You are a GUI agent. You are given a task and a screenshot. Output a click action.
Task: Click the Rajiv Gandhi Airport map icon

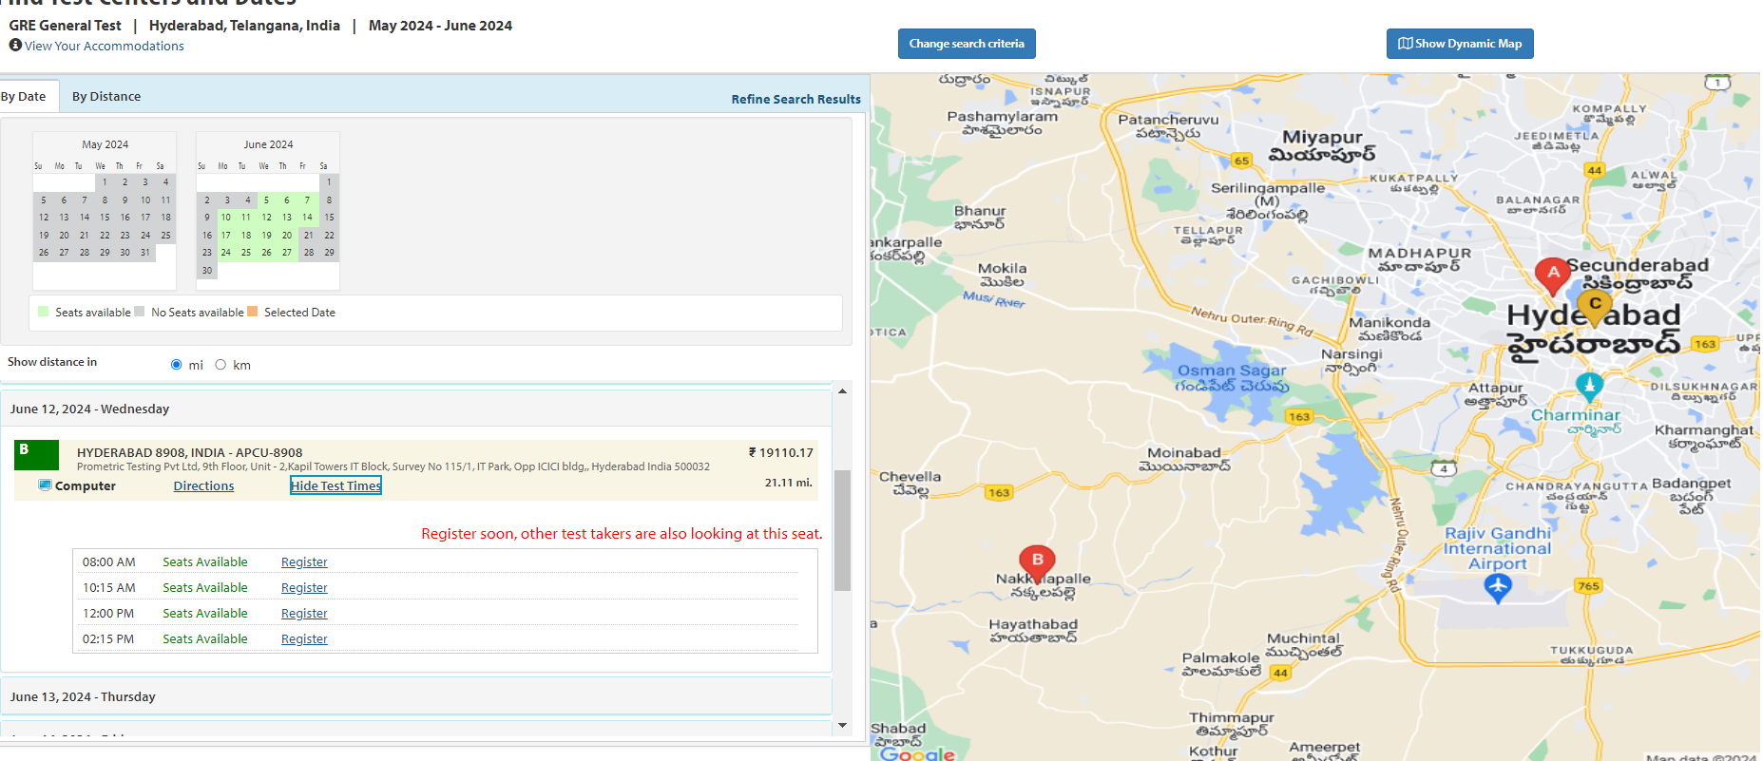click(x=1498, y=589)
